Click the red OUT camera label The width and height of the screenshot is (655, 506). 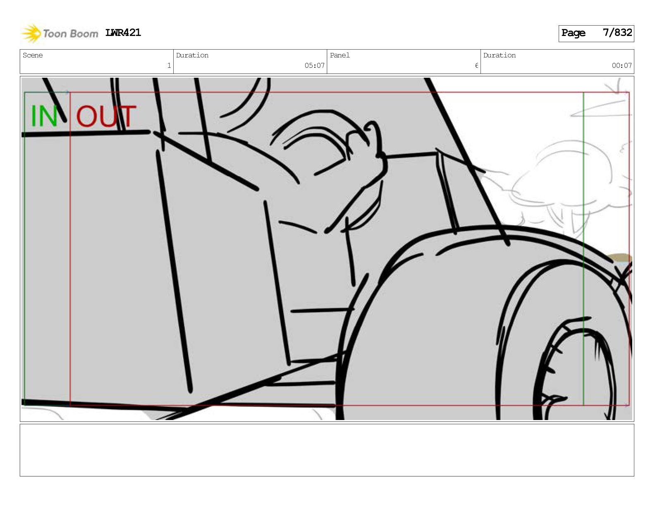(x=106, y=116)
